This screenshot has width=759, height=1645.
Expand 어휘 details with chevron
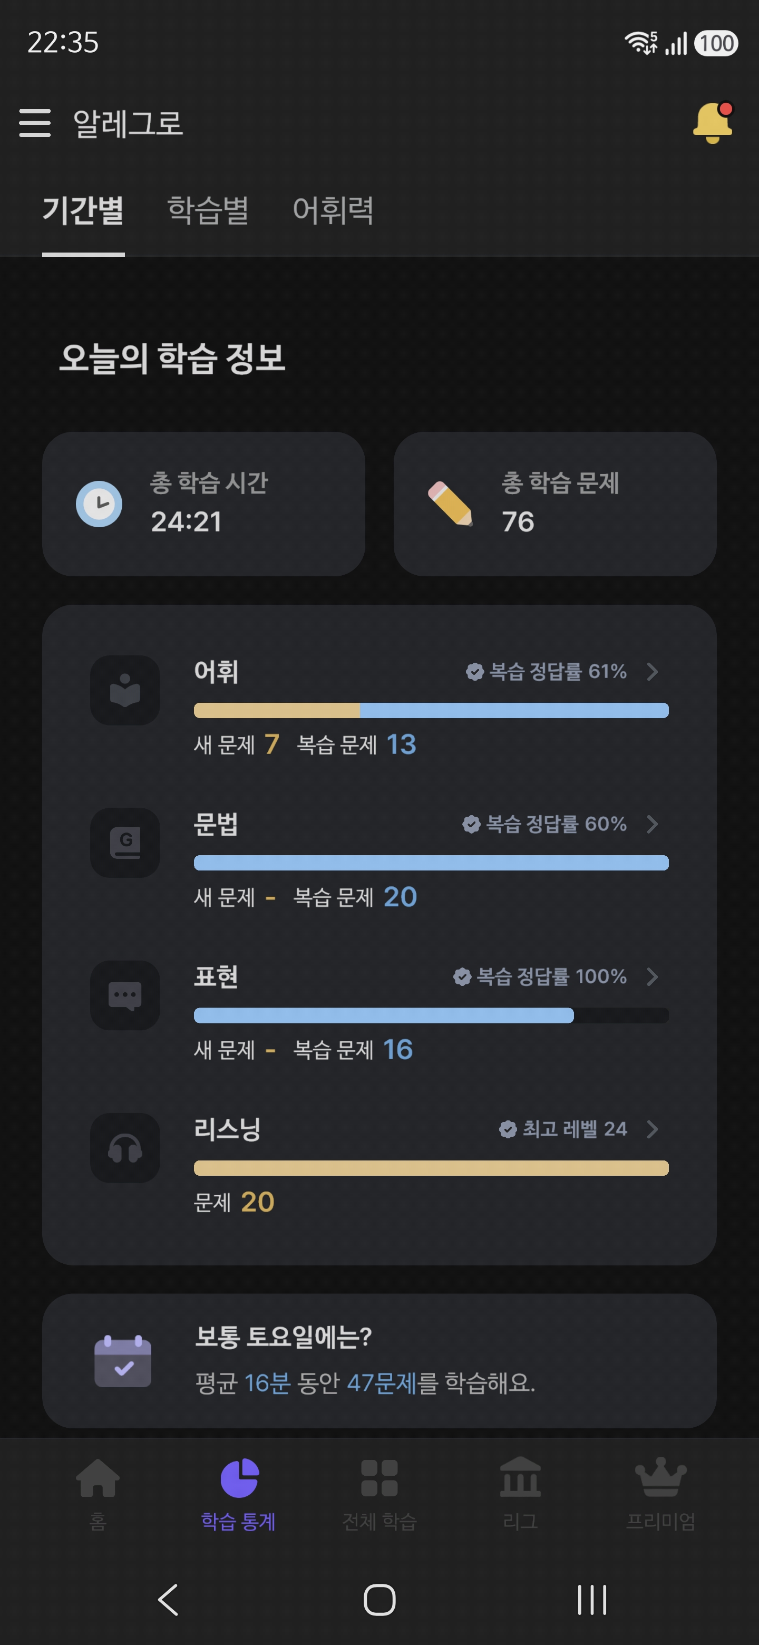[652, 672]
